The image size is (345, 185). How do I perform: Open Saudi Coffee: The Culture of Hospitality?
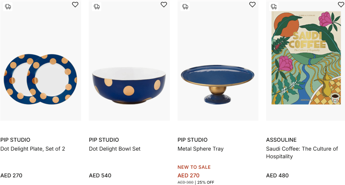tap(302, 153)
